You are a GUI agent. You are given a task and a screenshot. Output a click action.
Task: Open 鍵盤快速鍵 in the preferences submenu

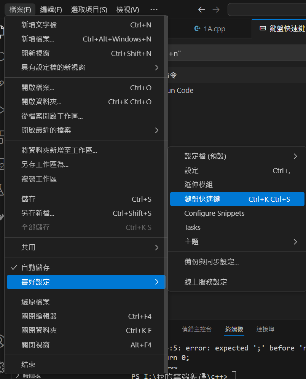point(237,199)
